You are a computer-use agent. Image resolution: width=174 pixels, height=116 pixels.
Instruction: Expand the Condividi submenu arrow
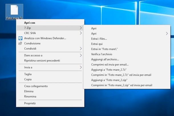tap(81, 48)
